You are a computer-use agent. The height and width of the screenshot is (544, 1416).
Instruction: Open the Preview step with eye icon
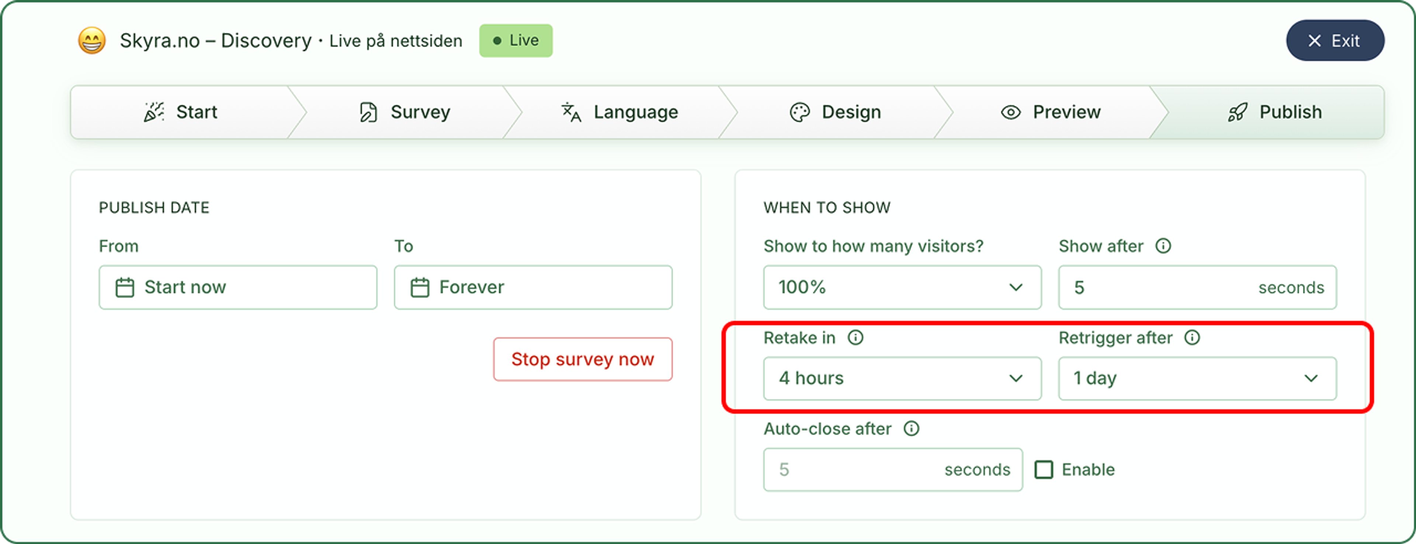tap(1051, 112)
